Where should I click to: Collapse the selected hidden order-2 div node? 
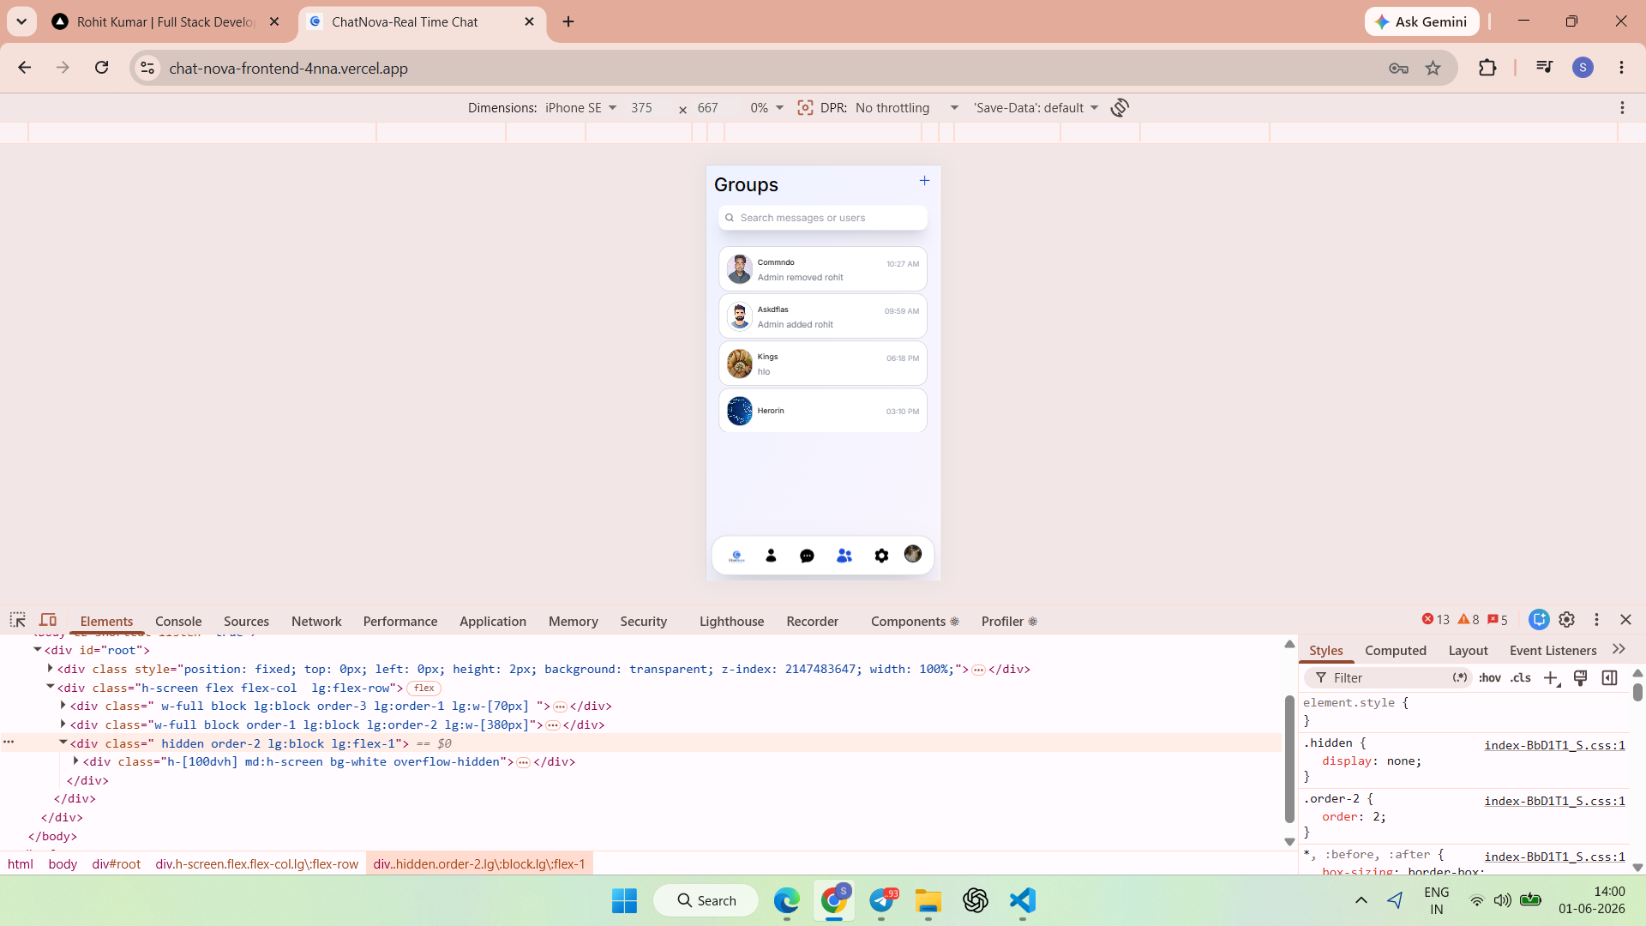(63, 743)
